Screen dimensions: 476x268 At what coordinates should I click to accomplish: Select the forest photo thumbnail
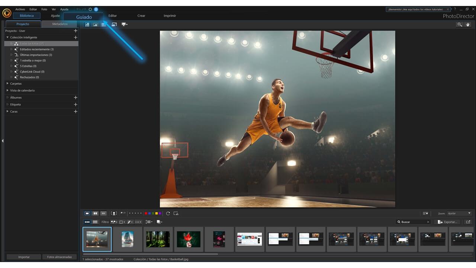[158, 239]
